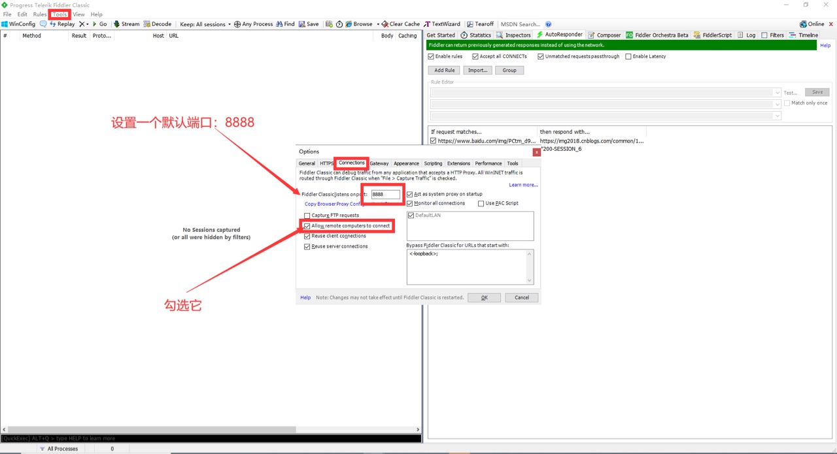The width and height of the screenshot is (837, 454).
Task: Open the View menu
Action: (x=78, y=14)
